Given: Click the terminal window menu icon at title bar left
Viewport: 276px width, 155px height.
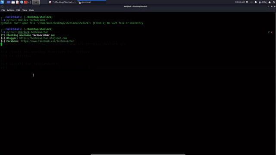Looking at the screenshot, I should (x=2, y=6).
